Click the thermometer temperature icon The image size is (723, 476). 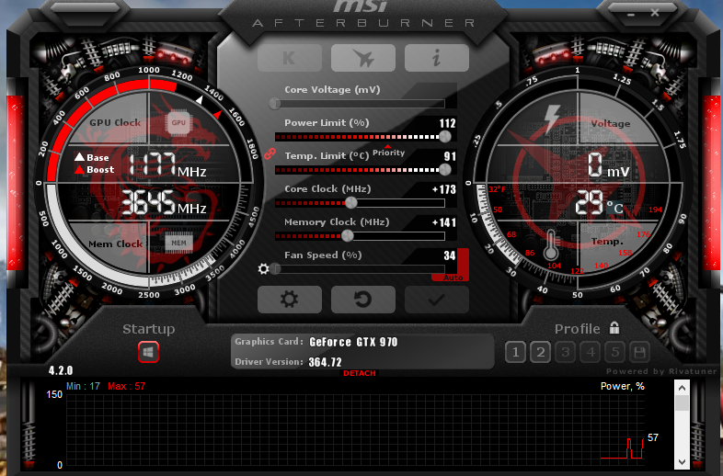551,245
